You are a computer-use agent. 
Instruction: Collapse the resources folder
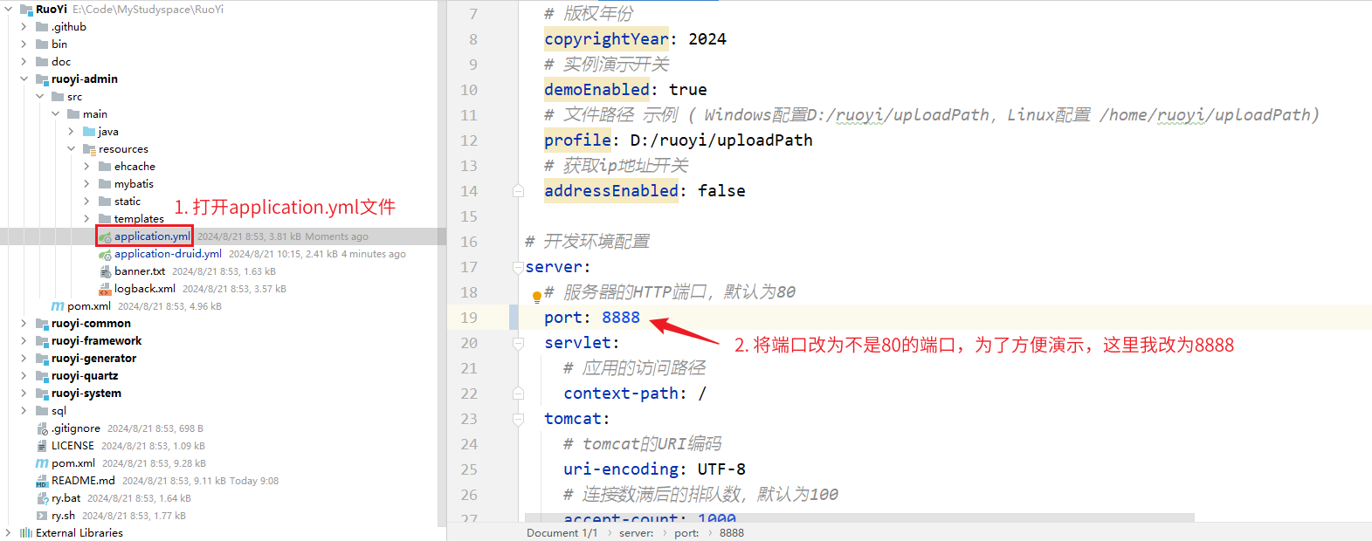(71, 149)
